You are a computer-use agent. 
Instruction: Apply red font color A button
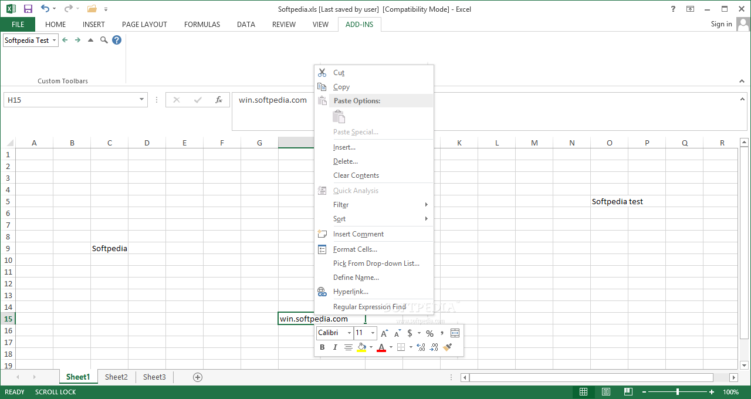(x=381, y=347)
